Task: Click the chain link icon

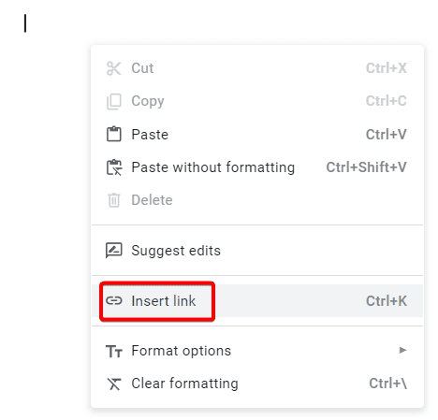Action: (113, 301)
